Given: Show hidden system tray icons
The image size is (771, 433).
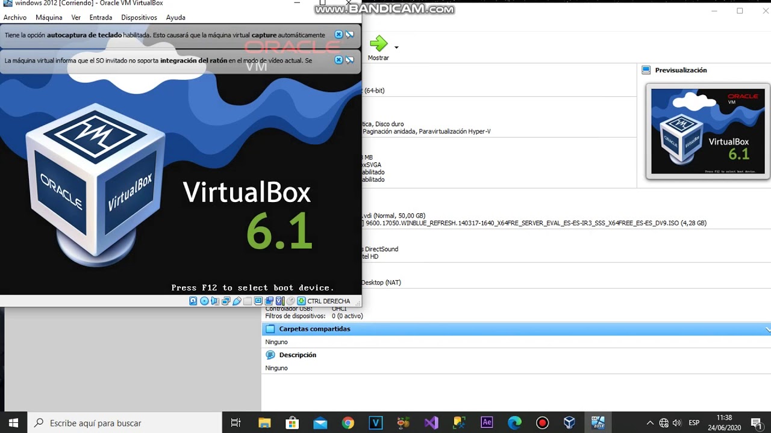Looking at the screenshot, I should coord(650,423).
